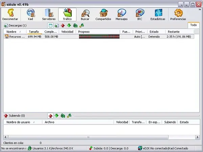Click the 508.08 MB completed cell
The width and height of the screenshot is (203, 152).
click(x=51, y=37)
